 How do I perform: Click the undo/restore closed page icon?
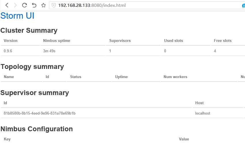tap(34, 5)
